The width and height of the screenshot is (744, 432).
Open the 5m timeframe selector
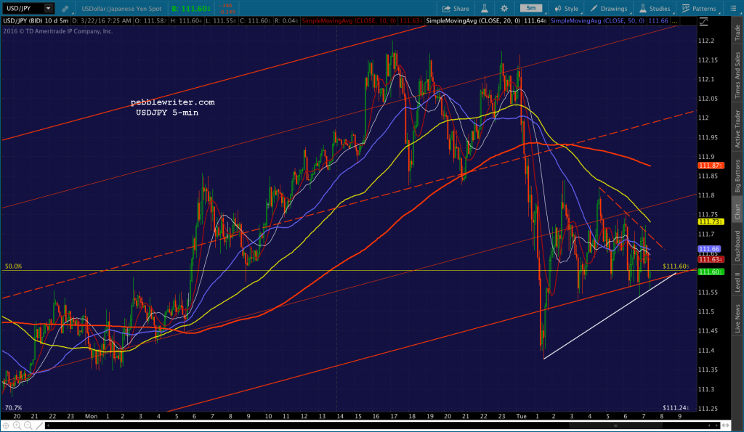point(531,8)
